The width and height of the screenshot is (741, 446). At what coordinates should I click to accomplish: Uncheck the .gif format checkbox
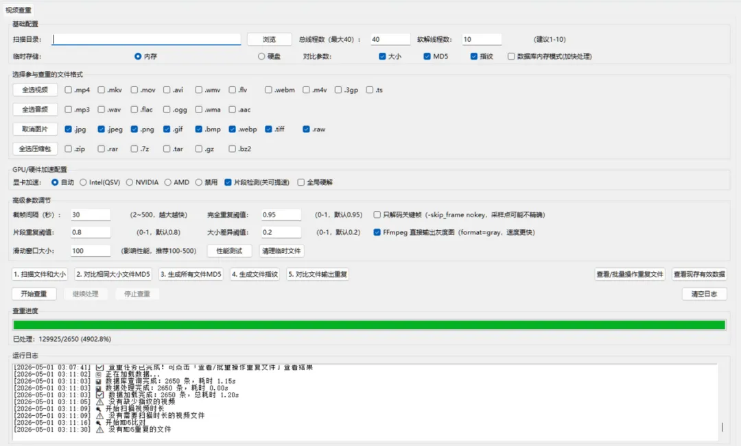167,129
